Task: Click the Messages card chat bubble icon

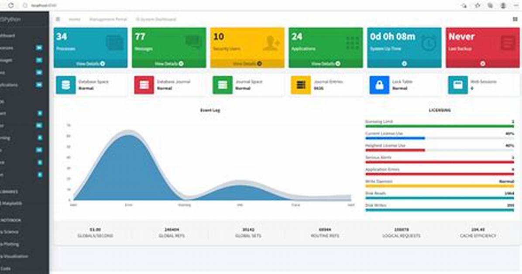Action: click(193, 43)
